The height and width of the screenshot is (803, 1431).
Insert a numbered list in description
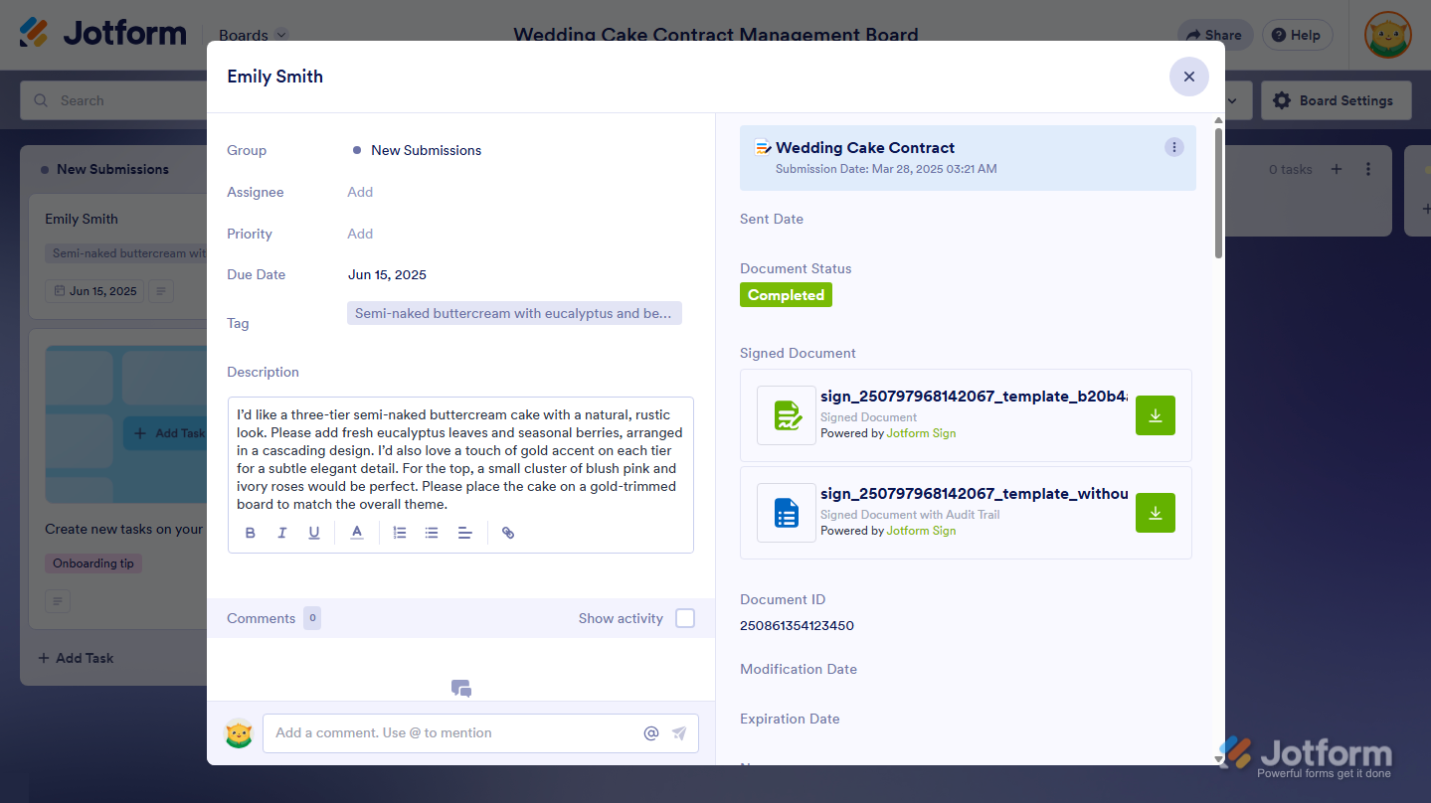(400, 533)
